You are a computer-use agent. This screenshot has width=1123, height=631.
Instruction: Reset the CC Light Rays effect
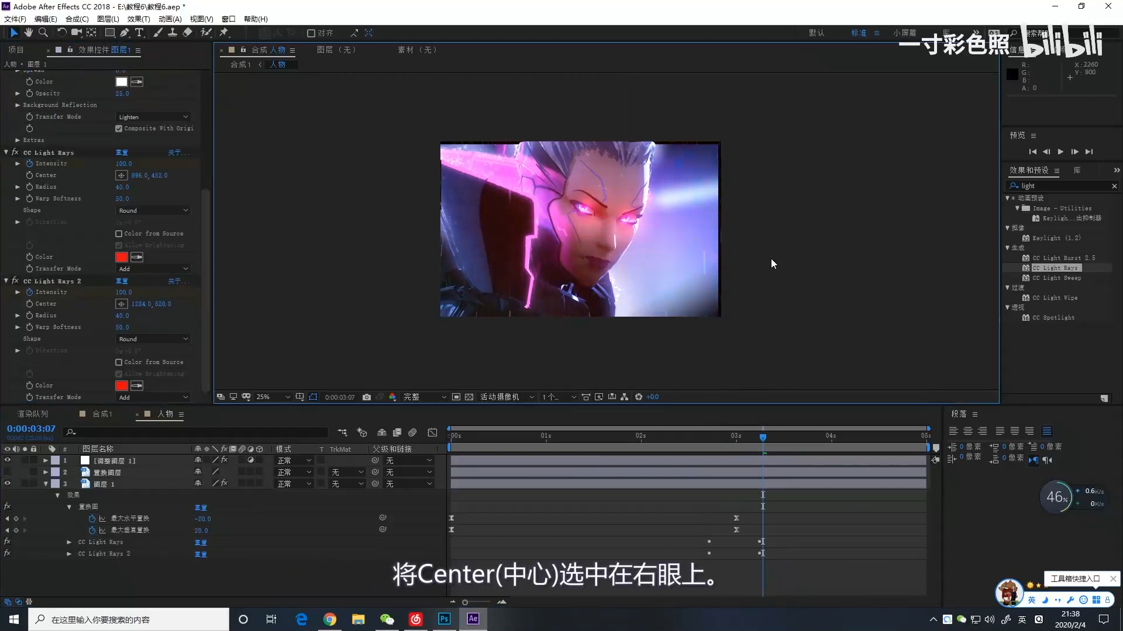(x=122, y=152)
